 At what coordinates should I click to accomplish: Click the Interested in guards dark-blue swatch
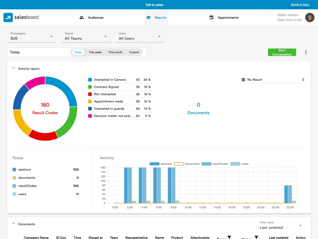[90, 109]
